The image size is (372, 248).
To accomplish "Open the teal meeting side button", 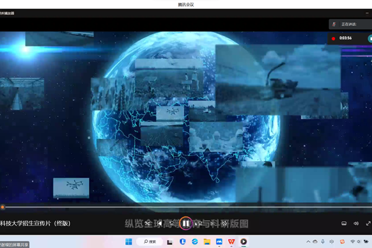I will [370, 38].
